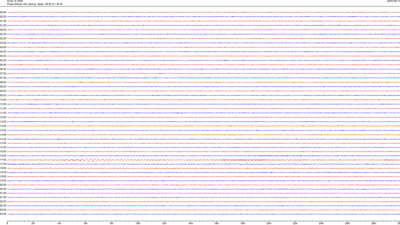Click the 6m tick on the minute axis

(x=86, y=223)
